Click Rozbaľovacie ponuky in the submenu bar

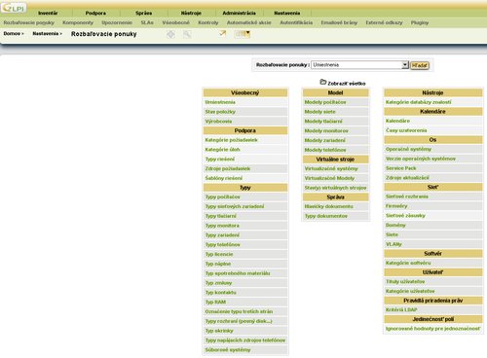29,22
